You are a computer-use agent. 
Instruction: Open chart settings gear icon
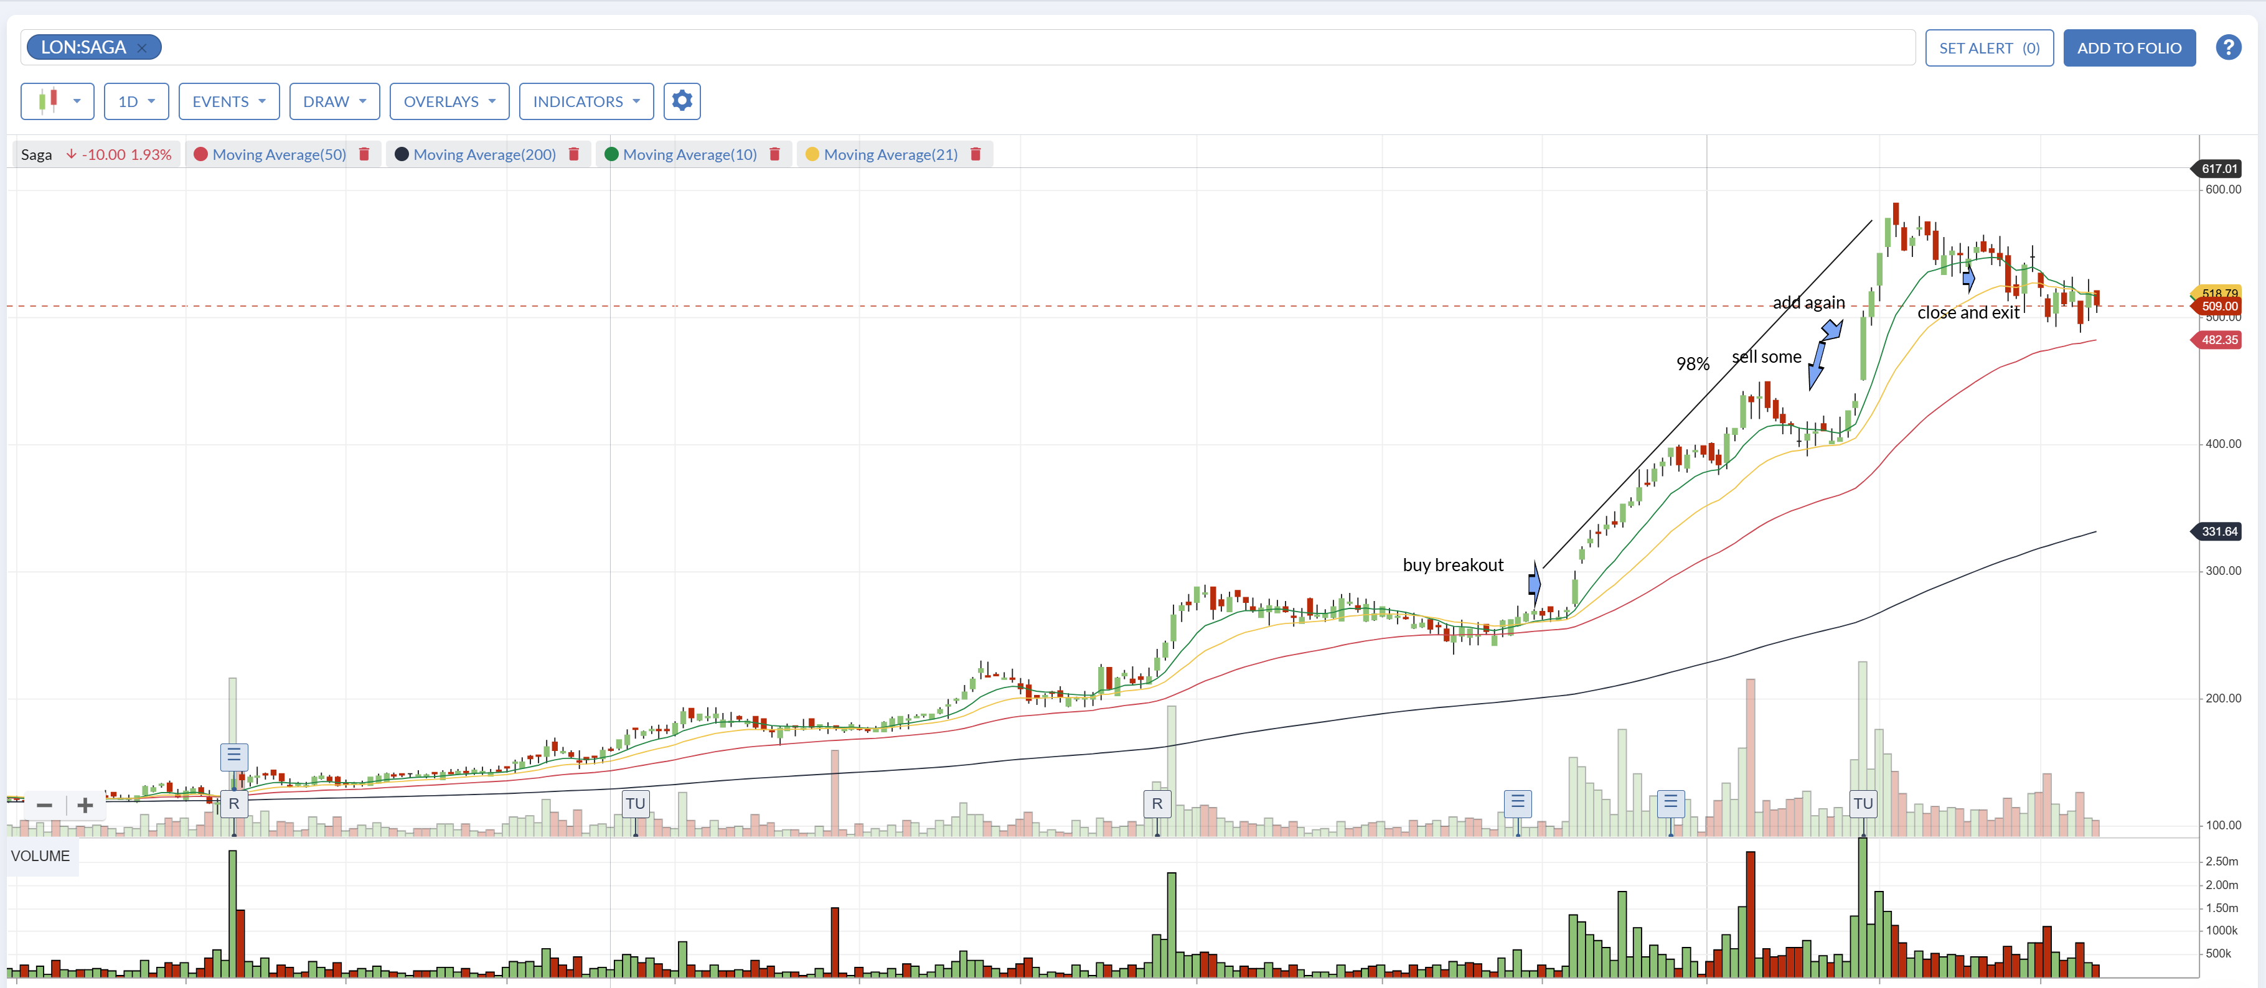(x=682, y=101)
